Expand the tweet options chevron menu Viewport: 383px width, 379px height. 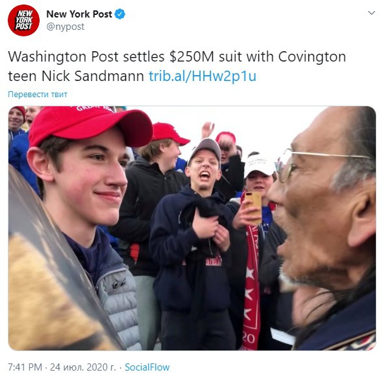point(371,13)
